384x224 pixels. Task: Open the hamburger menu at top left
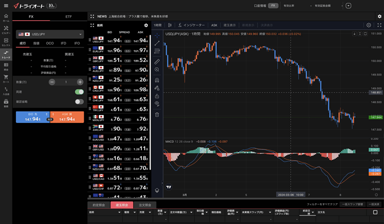click(x=6, y=6)
